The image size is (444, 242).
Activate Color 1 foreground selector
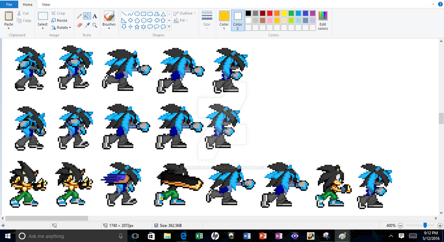[x=224, y=20]
